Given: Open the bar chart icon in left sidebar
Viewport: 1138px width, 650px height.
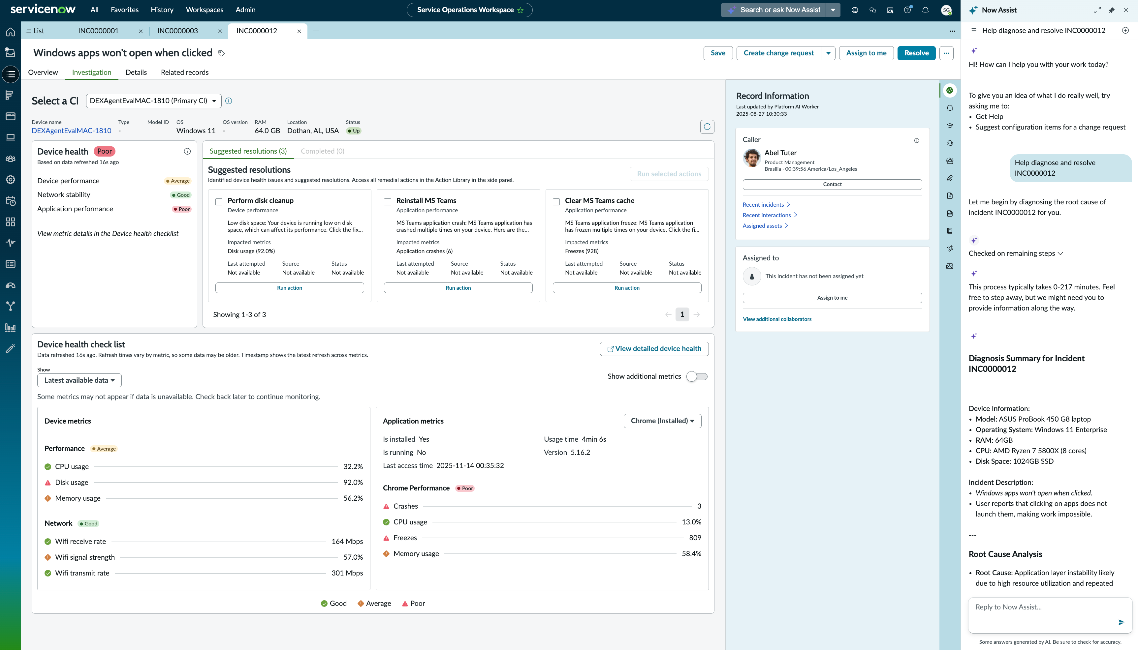Looking at the screenshot, I should coord(10,328).
